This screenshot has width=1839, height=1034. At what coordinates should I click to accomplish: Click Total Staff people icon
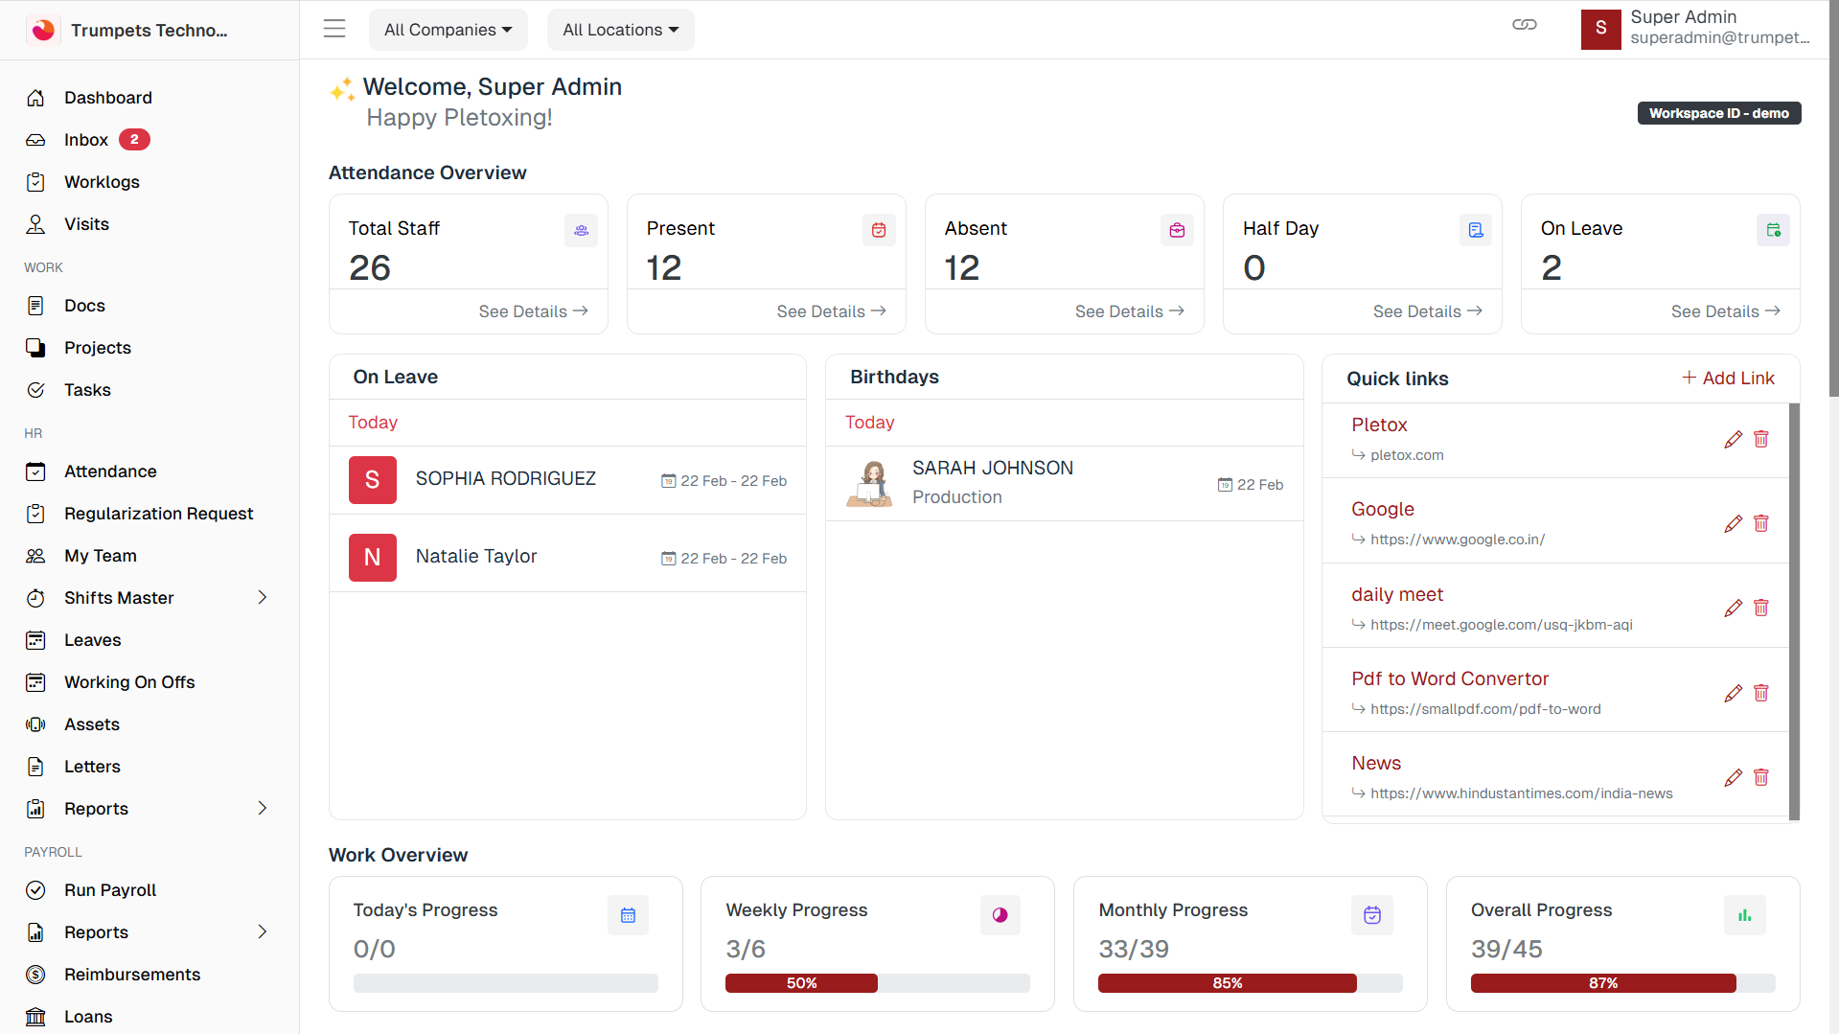point(581,230)
